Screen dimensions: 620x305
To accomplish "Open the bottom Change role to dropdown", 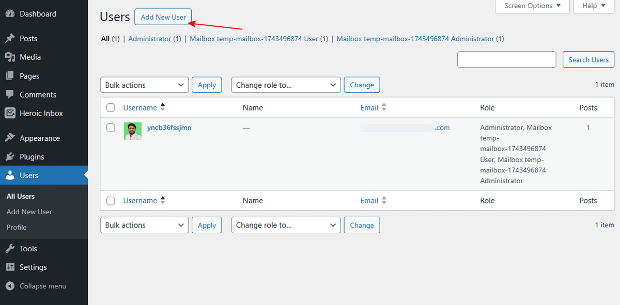I will 286,225.
